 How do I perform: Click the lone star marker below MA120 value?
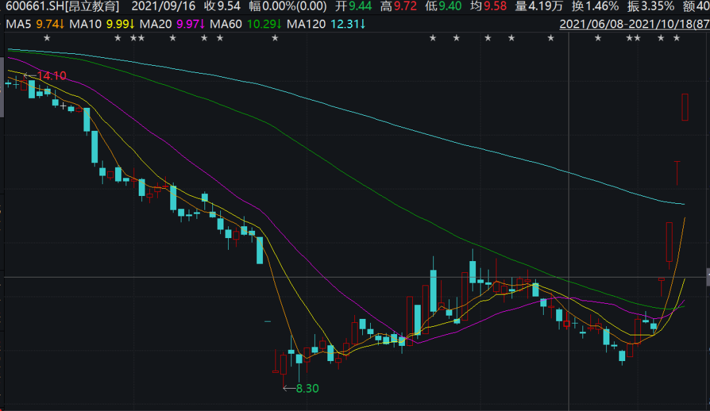coord(275,37)
